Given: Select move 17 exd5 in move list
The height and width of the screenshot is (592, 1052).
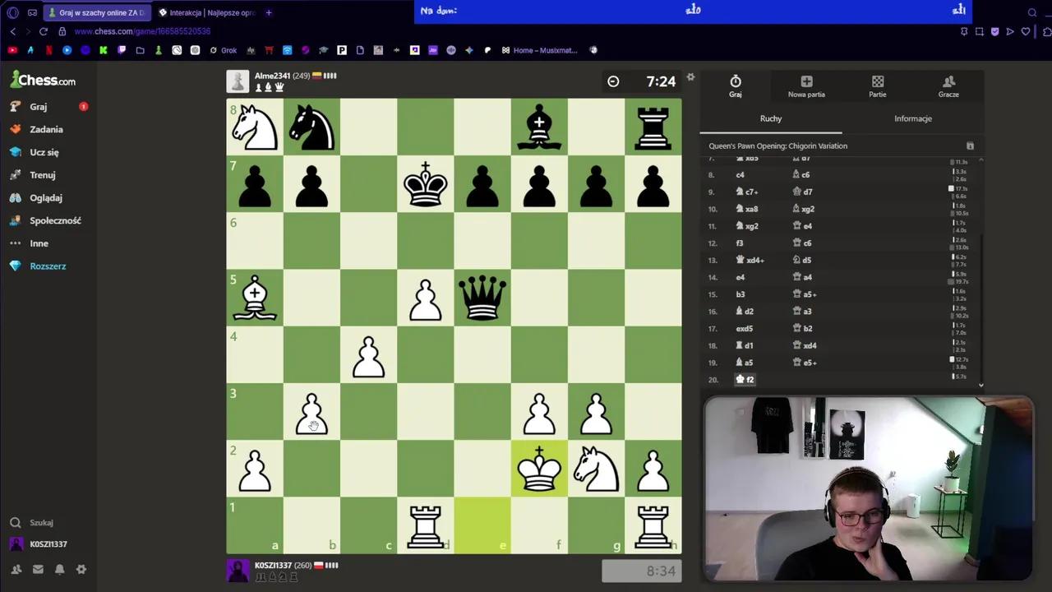Looking at the screenshot, I should tap(745, 328).
